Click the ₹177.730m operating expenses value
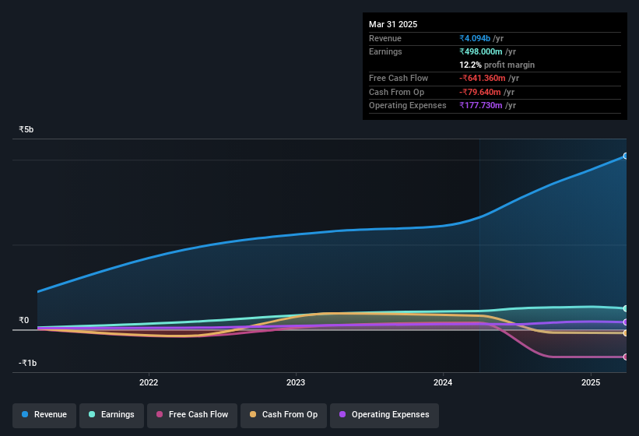Image resolution: width=639 pixels, height=436 pixels. [481, 105]
